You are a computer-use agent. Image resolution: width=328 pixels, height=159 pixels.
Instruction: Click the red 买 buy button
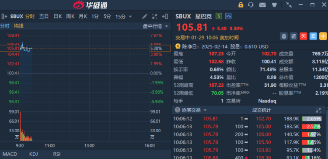coord(304,36)
